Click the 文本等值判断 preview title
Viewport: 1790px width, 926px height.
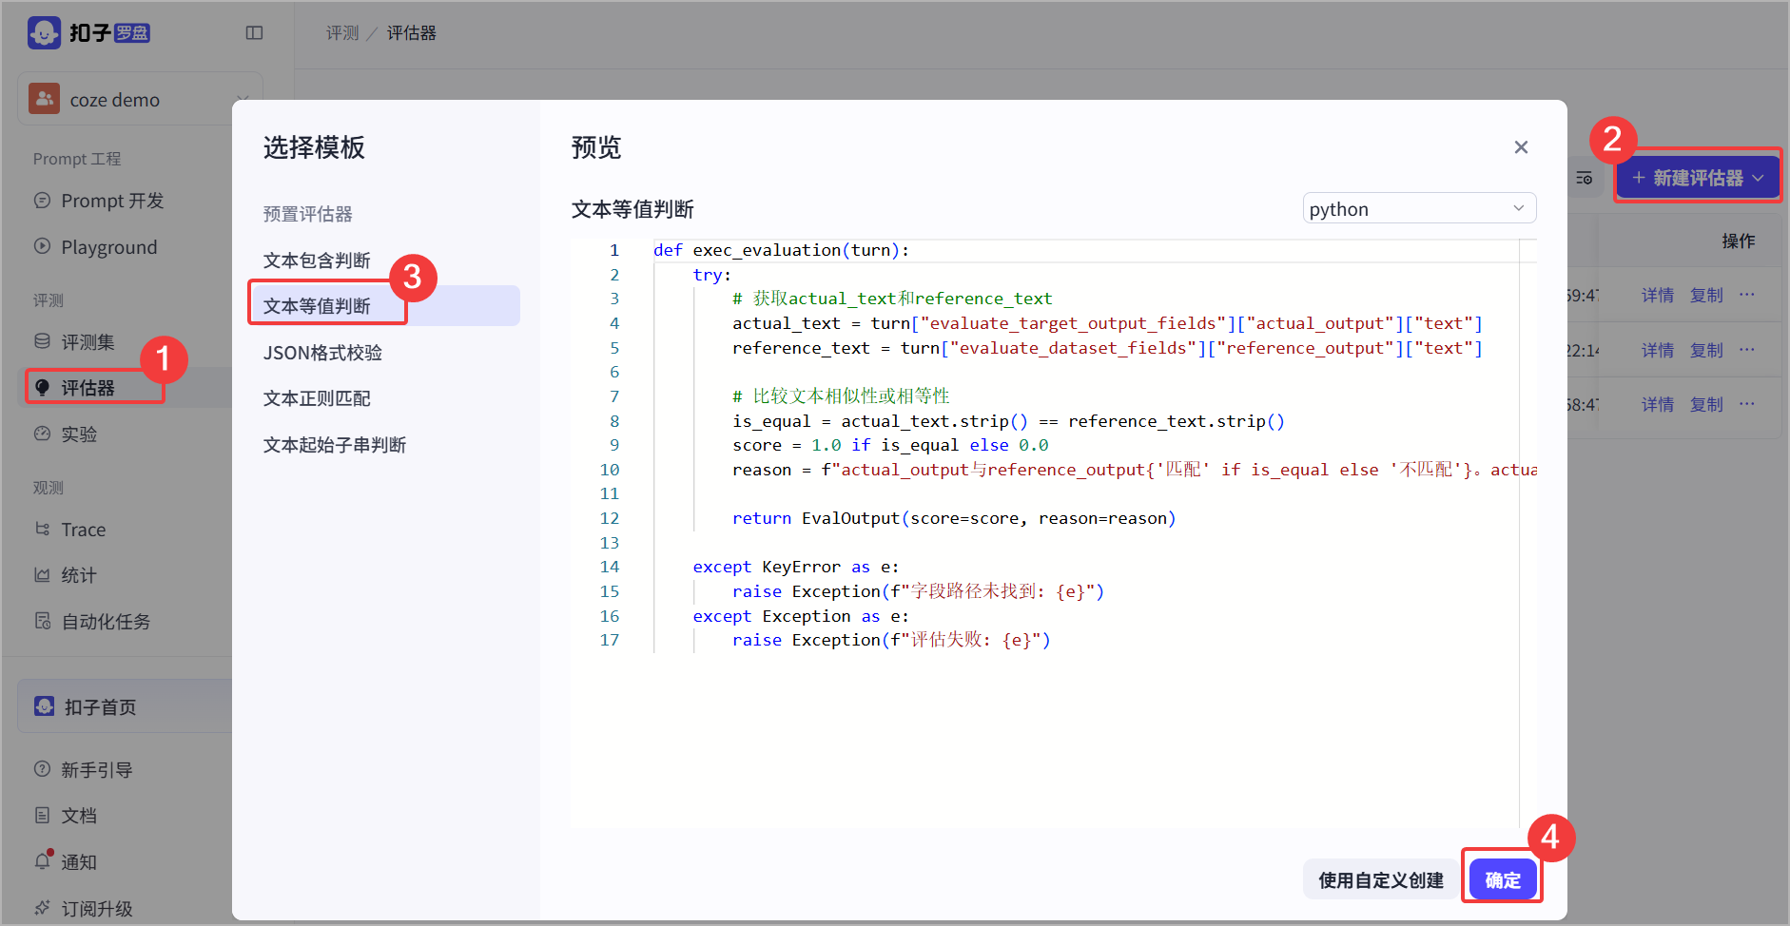(x=632, y=209)
